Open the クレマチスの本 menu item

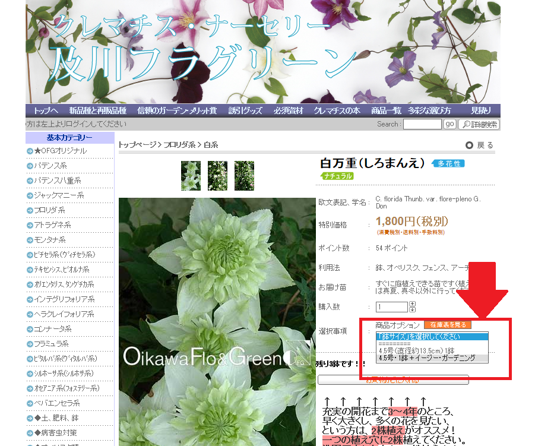(337, 110)
